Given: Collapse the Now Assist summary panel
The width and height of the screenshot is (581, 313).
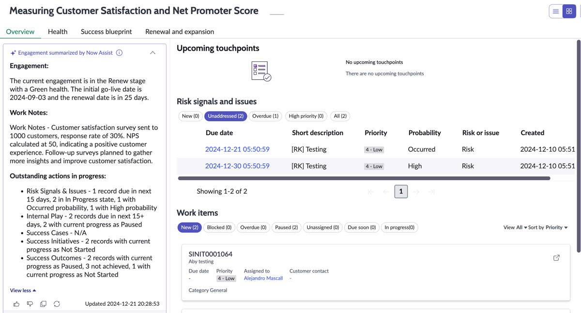Looking at the screenshot, I should (x=153, y=53).
